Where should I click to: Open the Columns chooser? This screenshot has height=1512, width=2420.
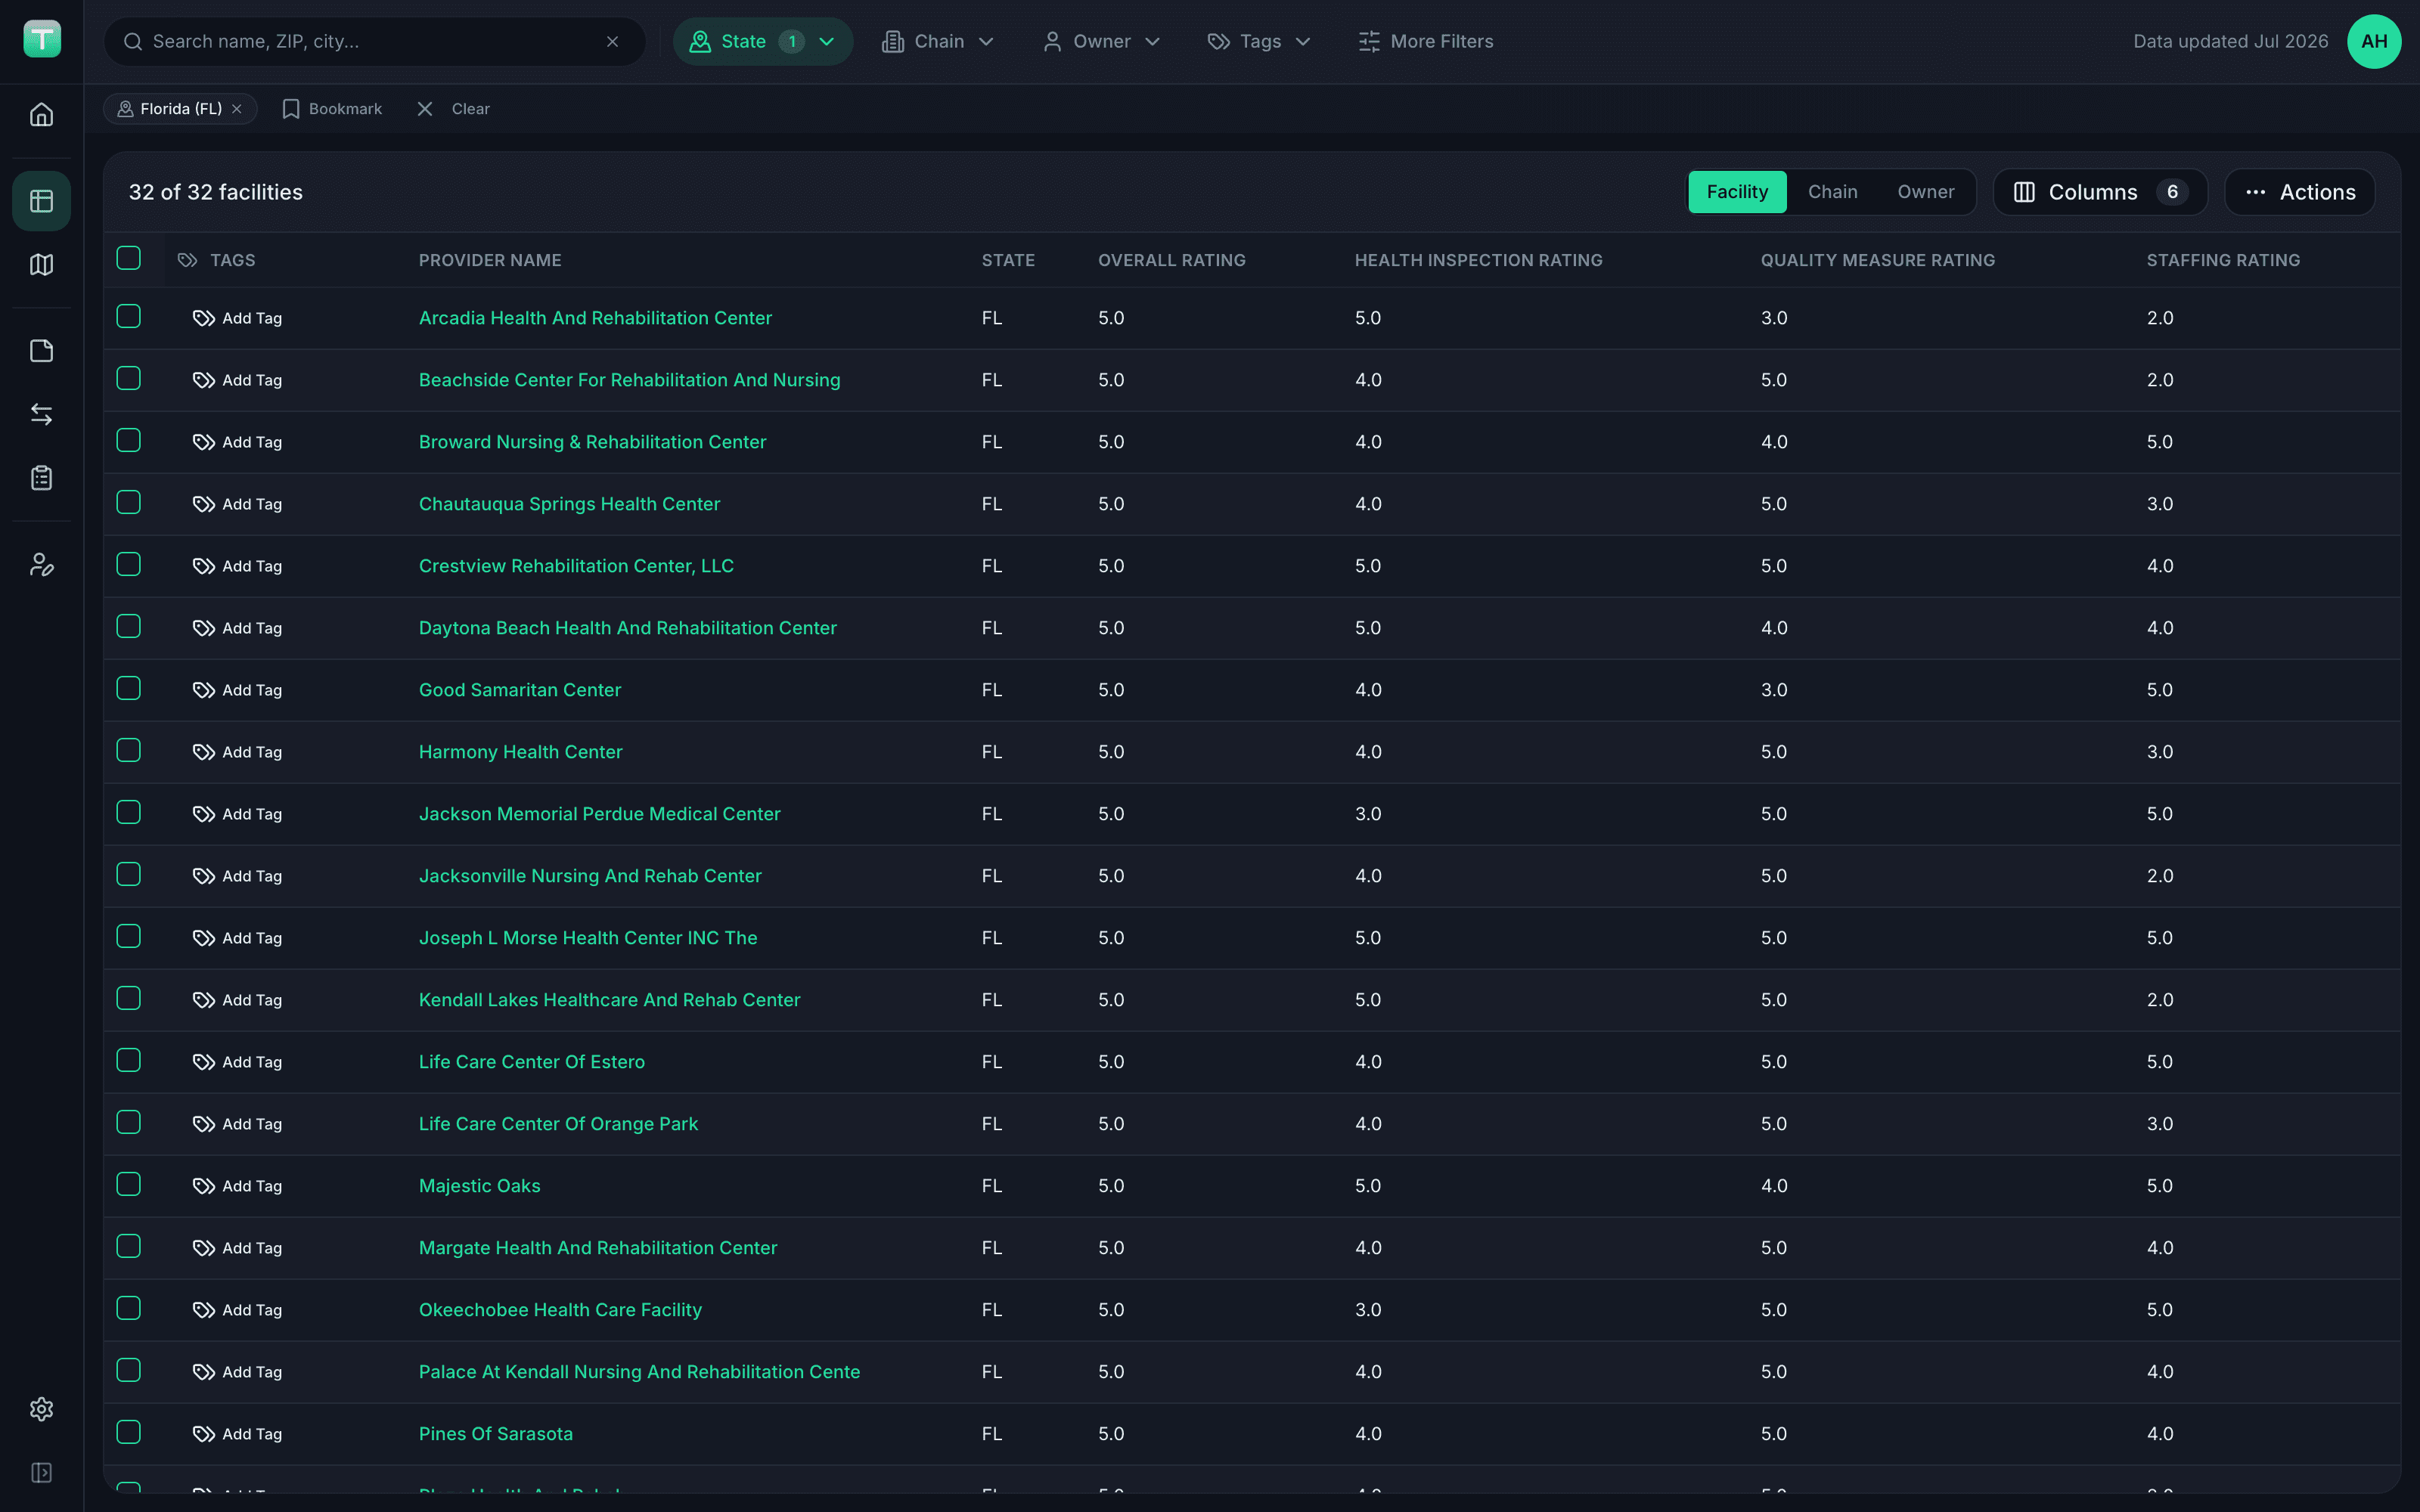[x=2100, y=192]
